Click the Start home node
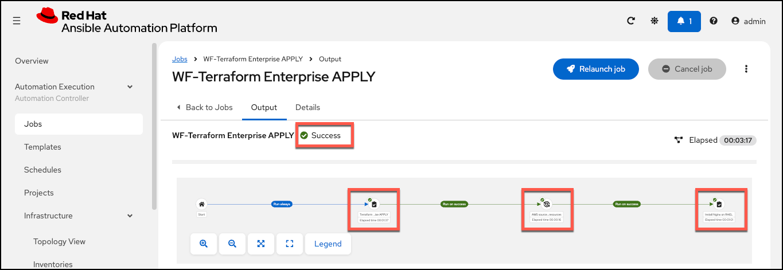Viewport: 783px width, 270px height. pyautogui.click(x=201, y=204)
